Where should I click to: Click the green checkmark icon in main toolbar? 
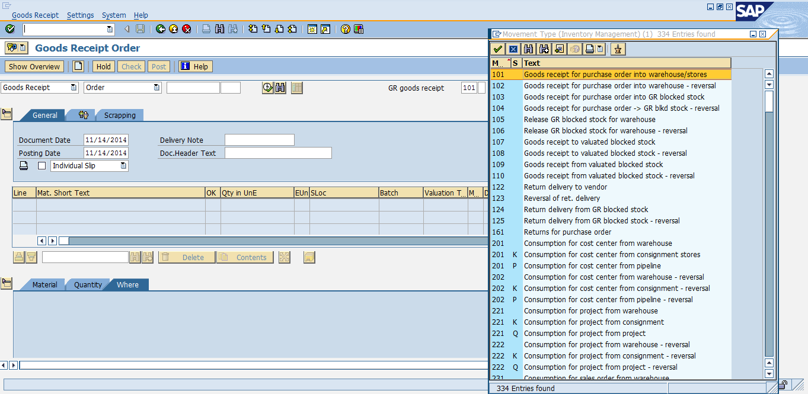click(10, 28)
